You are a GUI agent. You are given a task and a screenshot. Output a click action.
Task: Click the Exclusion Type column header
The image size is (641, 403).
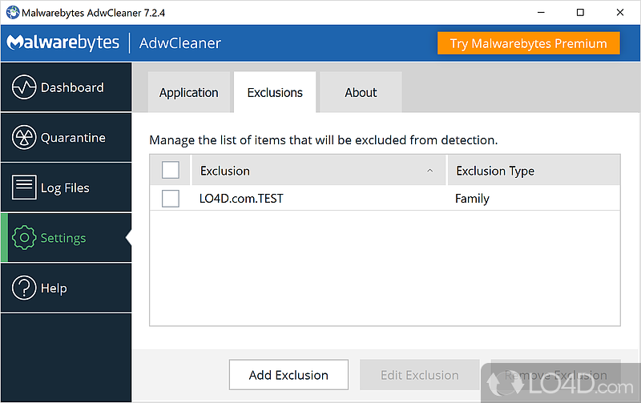tap(495, 171)
